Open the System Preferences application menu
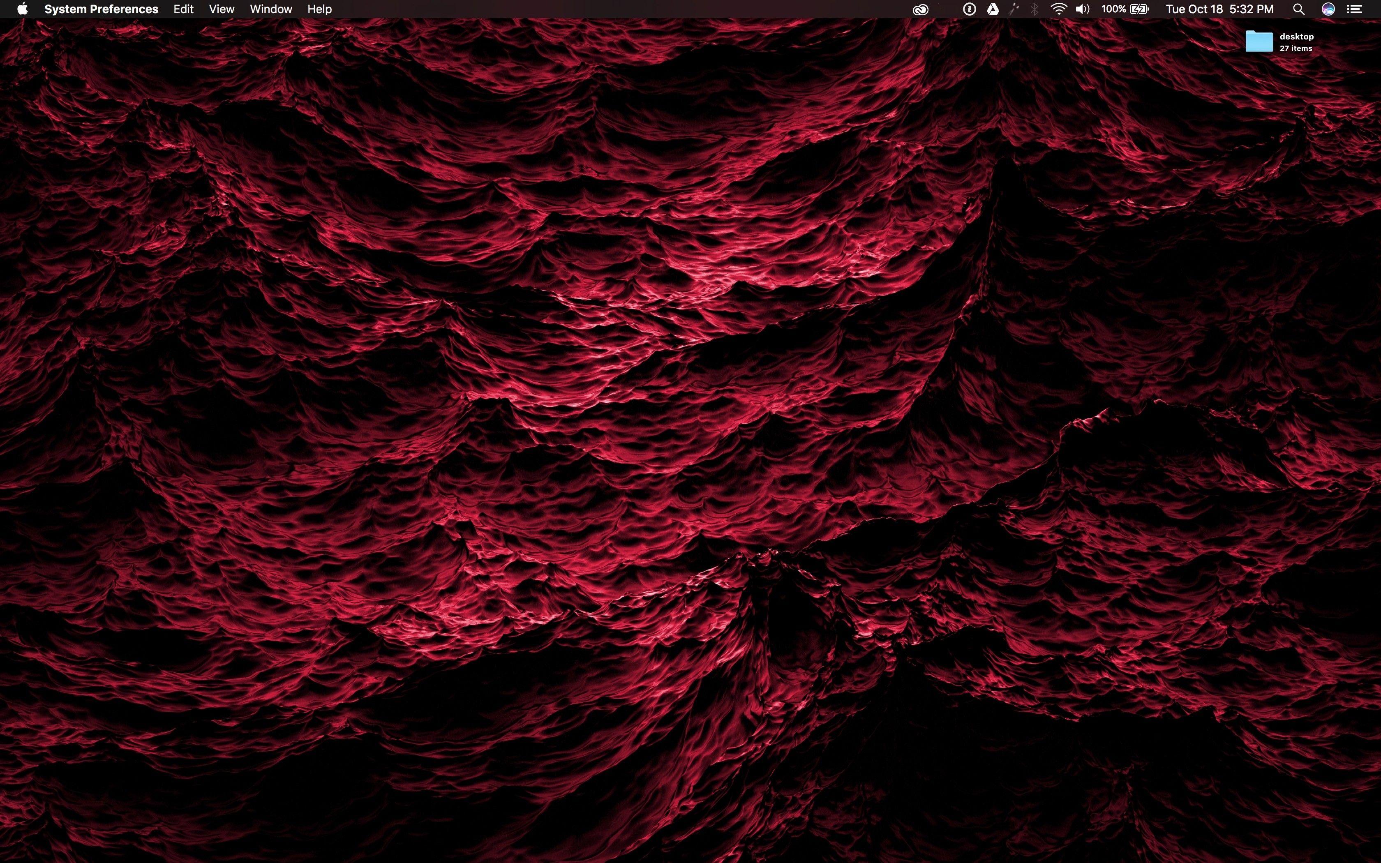Viewport: 1381px width, 863px height. point(100,9)
